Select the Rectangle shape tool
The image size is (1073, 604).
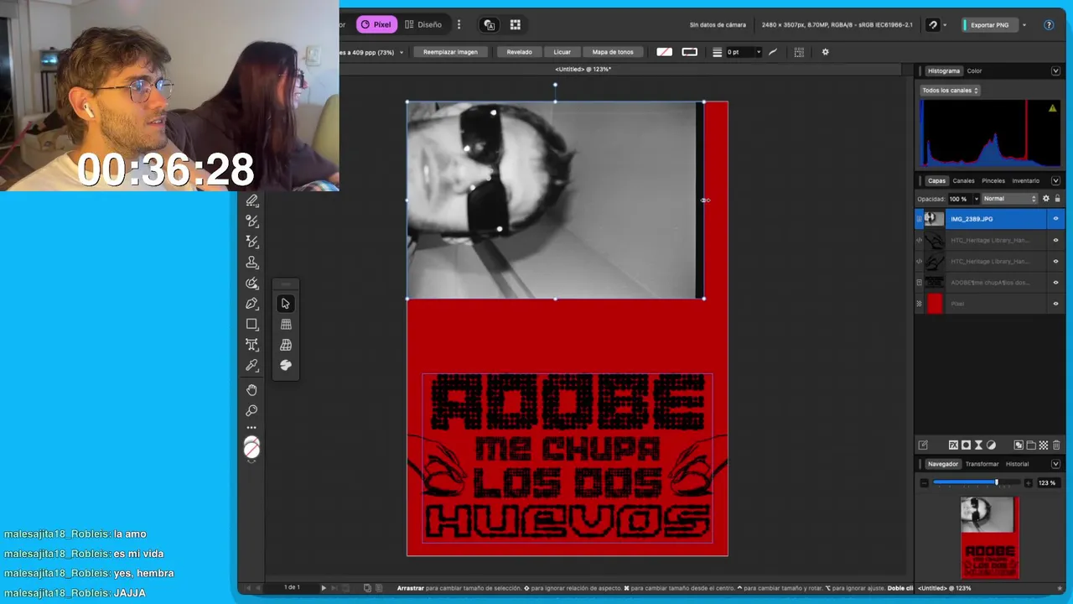click(251, 324)
